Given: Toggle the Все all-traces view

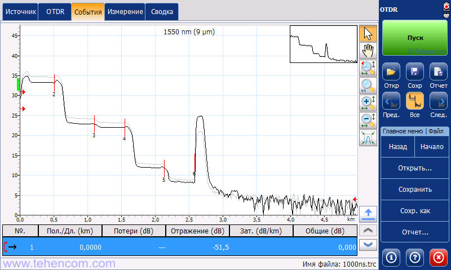Looking at the screenshot, I should pos(415,101).
